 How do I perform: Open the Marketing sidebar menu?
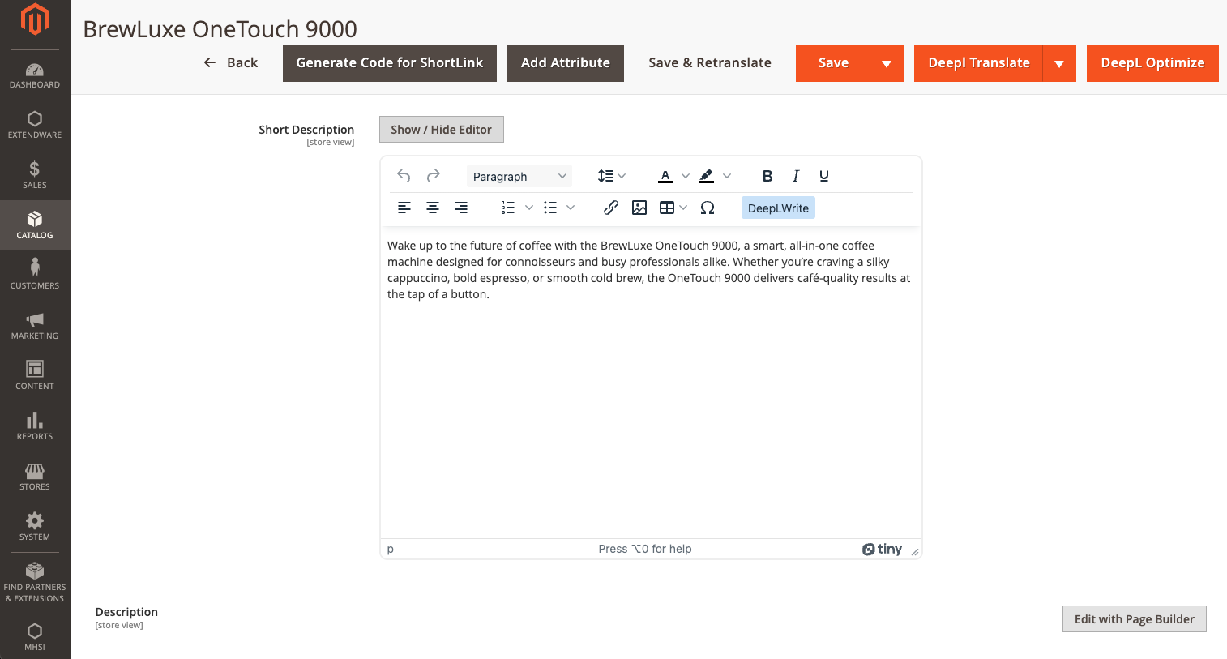coord(35,326)
